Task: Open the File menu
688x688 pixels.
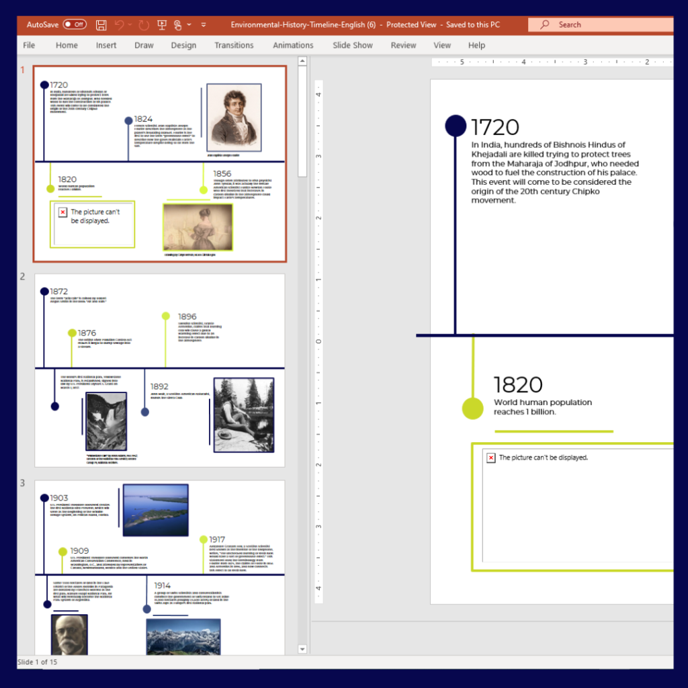Action: (x=29, y=45)
